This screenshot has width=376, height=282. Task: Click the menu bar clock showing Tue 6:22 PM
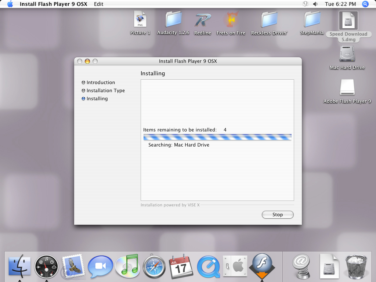point(340,4)
